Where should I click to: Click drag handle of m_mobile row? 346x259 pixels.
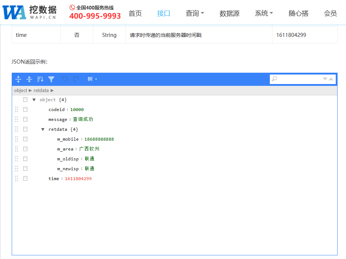[16, 139]
